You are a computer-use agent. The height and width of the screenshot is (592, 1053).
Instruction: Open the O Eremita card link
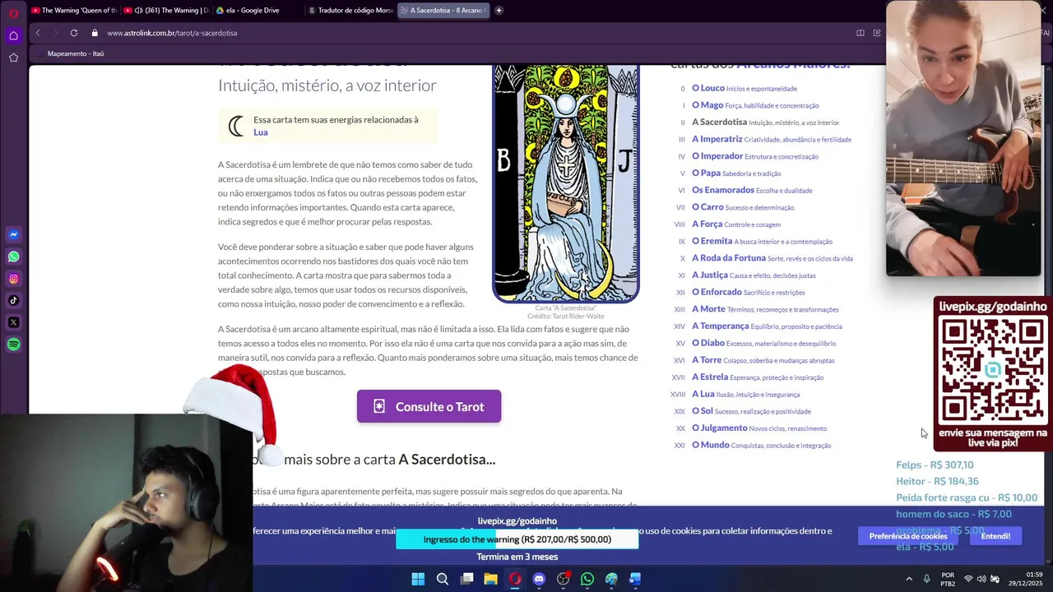[712, 241]
